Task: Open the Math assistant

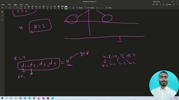Action: [x=109, y=8]
